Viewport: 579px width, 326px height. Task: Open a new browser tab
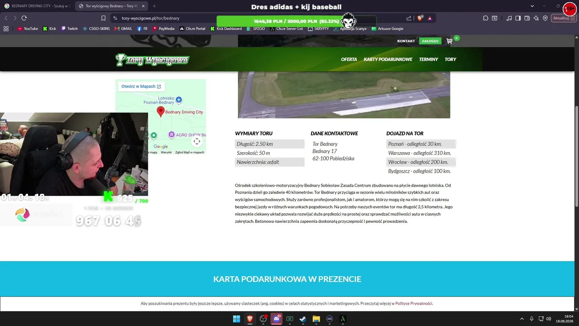(x=154, y=6)
